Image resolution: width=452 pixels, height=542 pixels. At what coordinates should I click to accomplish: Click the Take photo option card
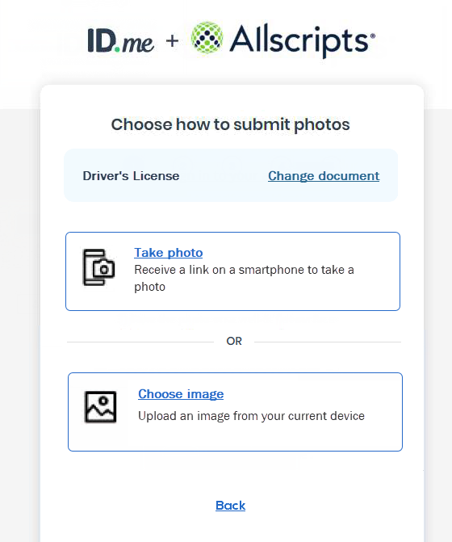coord(232,271)
